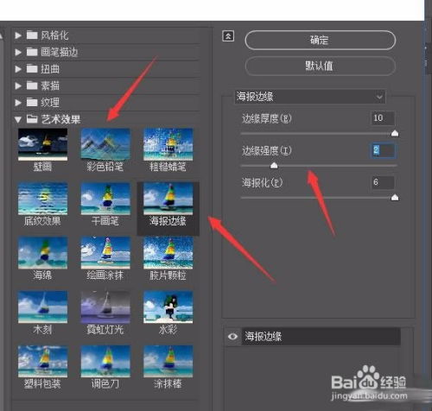Expand the 扭曲 filter folder
The image size is (432, 411).
click(x=18, y=69)
